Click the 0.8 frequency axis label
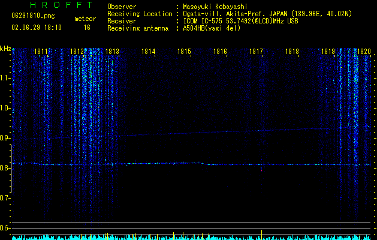The width and height of the screenshot is (377, 240). (5, 168)
